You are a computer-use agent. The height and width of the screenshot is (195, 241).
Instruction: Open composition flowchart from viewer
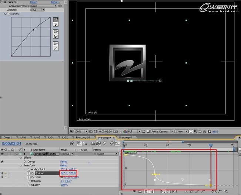coord(204,131)
